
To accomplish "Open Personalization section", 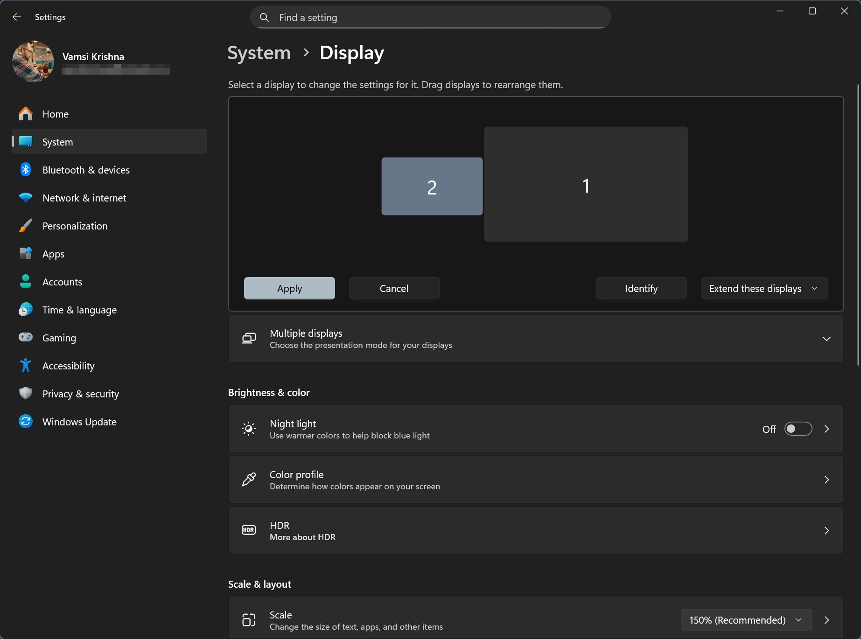I will coord(109,226).
